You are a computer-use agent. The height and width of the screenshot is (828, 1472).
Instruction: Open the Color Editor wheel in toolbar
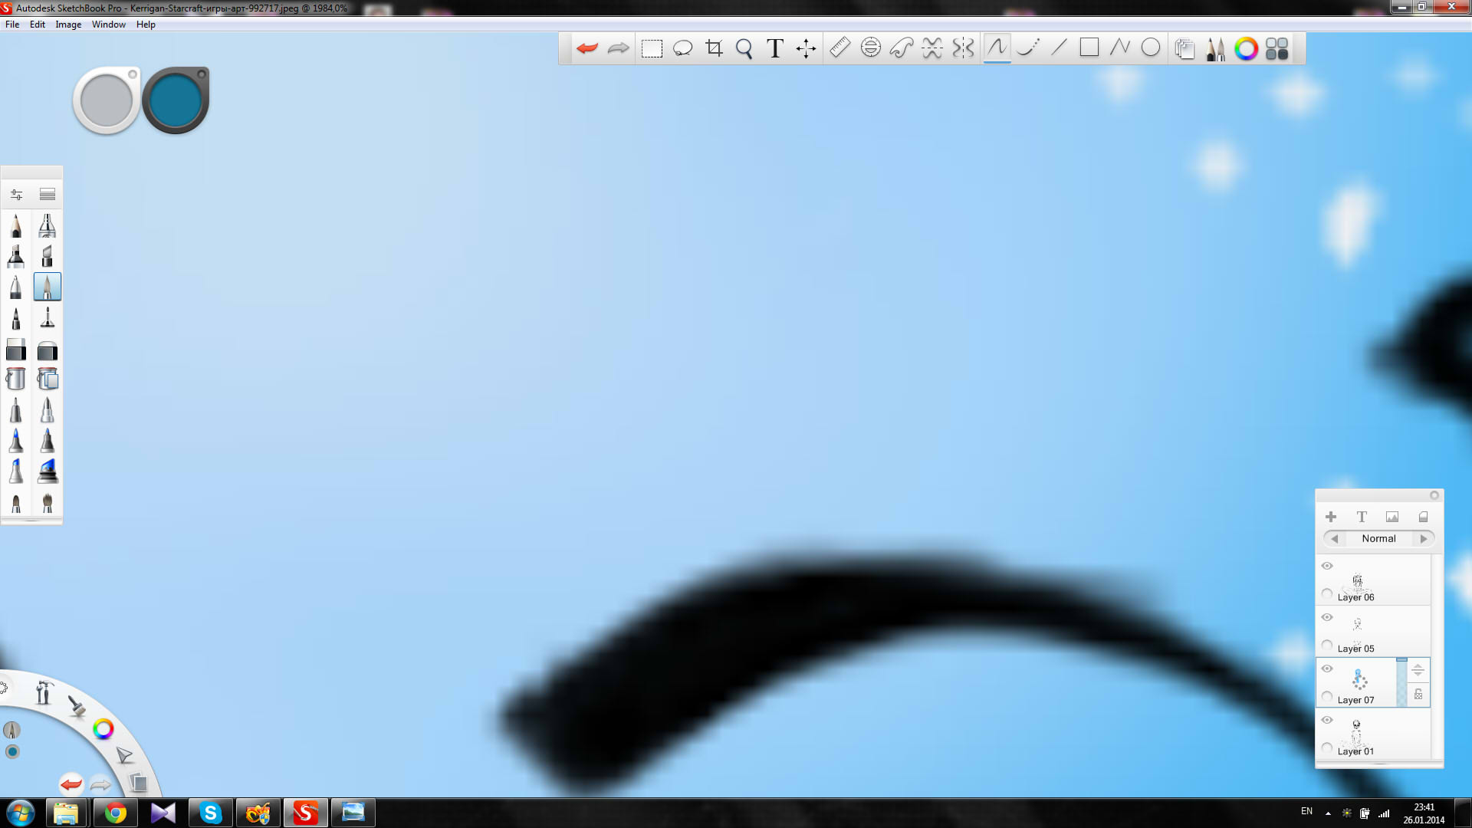pyautogui.click(x=1247, y=49)
